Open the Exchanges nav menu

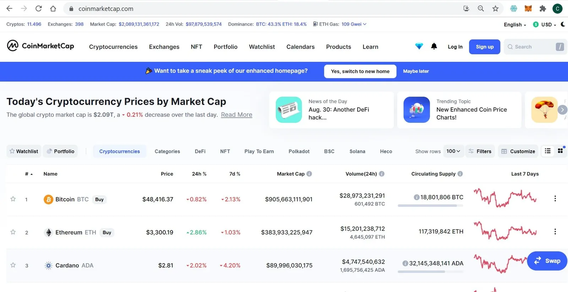164,47
